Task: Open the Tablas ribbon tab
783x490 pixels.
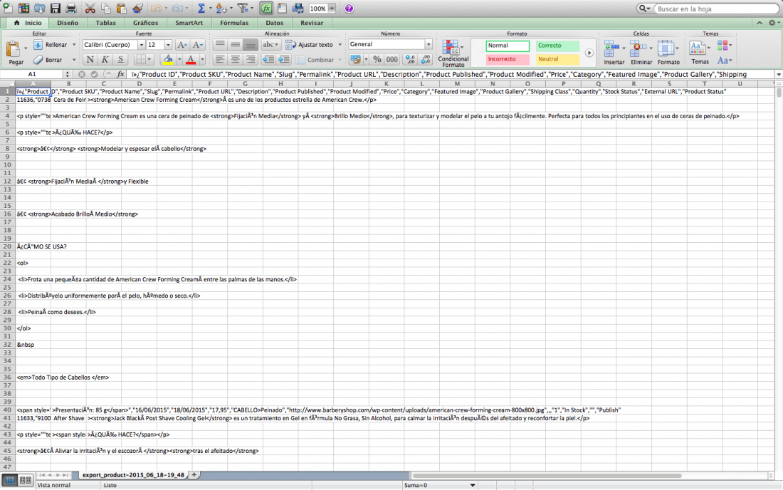Action: [x=105, y=23]
